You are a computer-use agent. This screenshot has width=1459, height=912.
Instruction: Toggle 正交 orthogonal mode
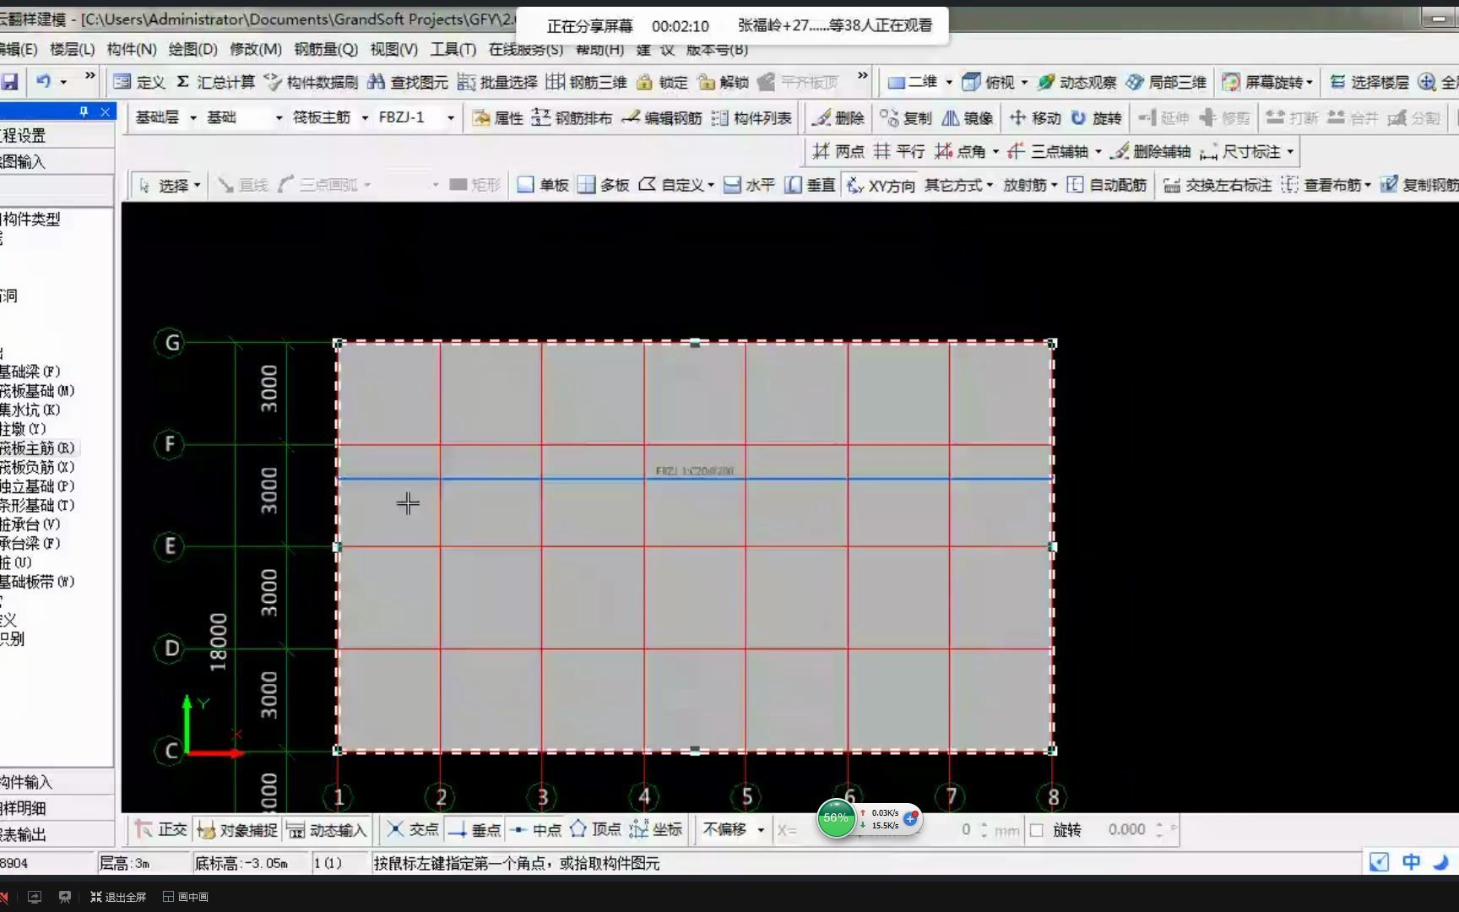click(x=160, y=830)
